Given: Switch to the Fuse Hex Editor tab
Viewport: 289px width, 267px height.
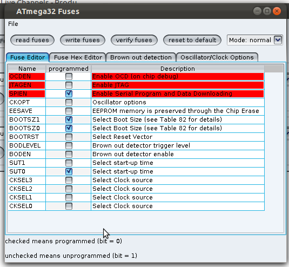Looking at the screenshot, I should (x=78, y=57).
